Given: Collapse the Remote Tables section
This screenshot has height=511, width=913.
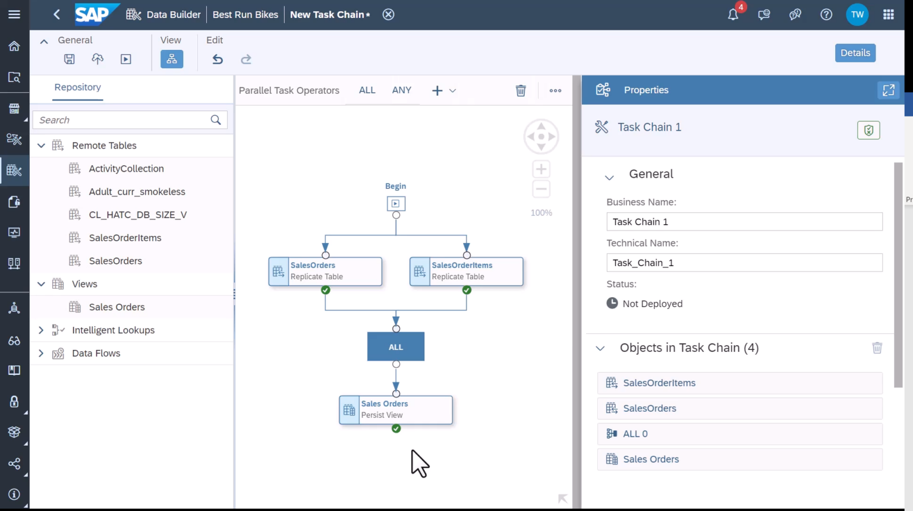Looking at the screenshot, I should pos(41,145).
